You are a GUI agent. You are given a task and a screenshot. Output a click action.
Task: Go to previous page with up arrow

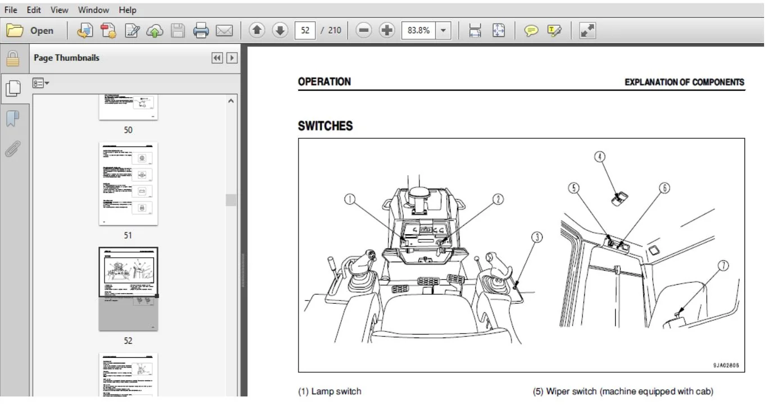coord(256,31)
